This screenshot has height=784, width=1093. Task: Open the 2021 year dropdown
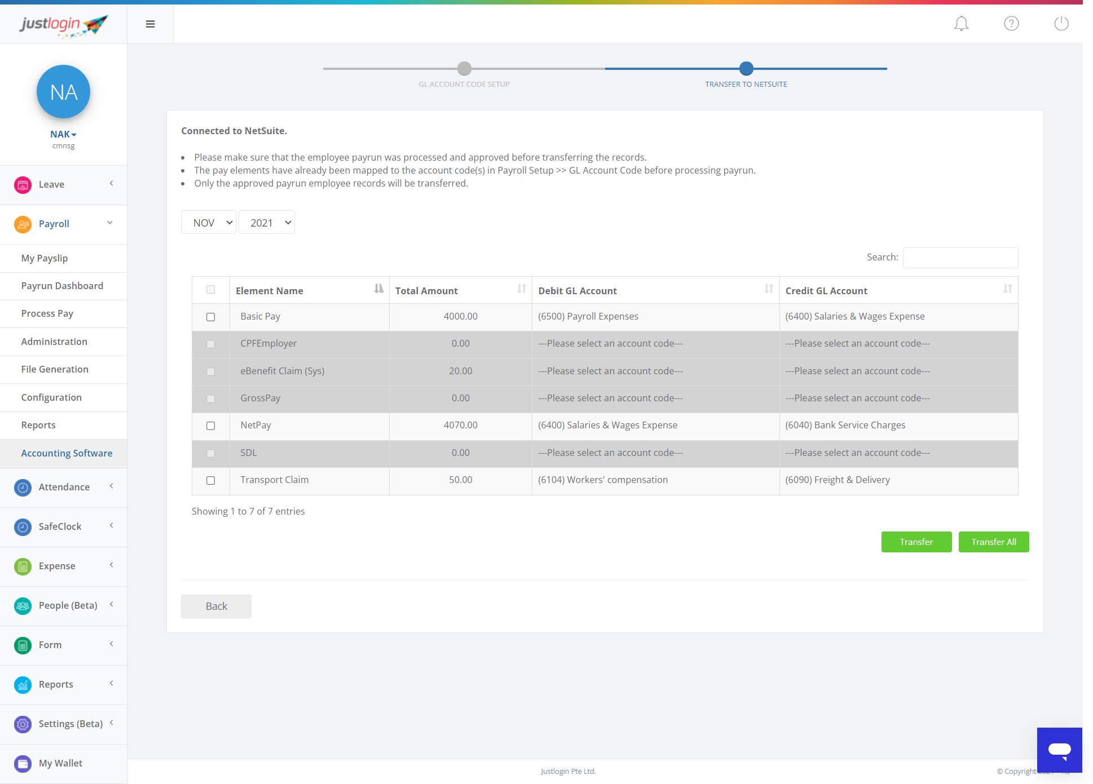click(267, 223)
